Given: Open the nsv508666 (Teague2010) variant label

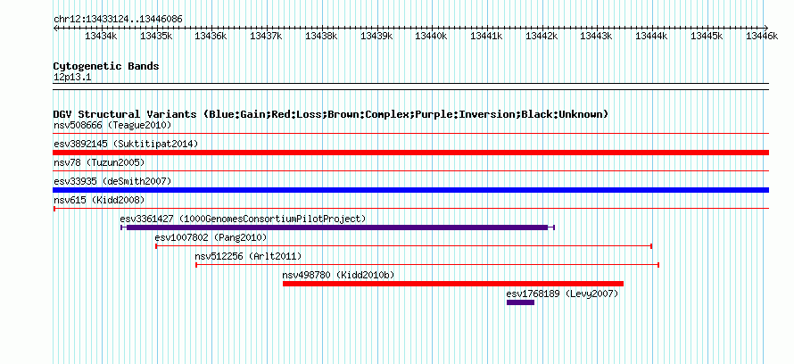Looking at the screenshot, I should click(x=112, y=125).
